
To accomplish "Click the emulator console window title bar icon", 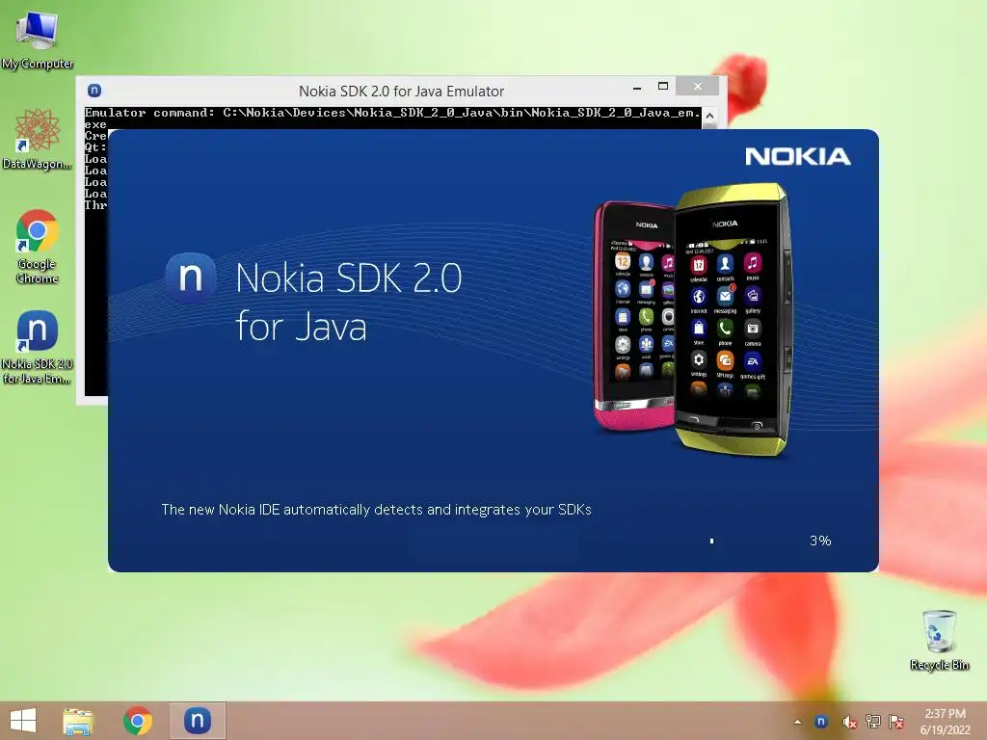I will (x=94, y=91).
